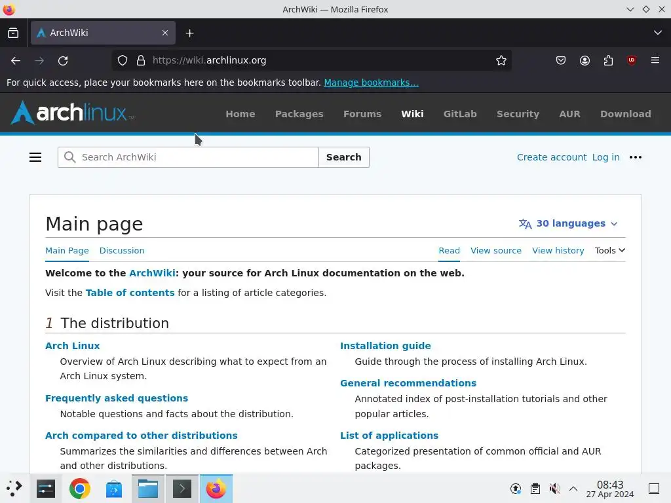Open the General recommendations link
The height and width of the screenshot is (503, 671).
(408, 383)
